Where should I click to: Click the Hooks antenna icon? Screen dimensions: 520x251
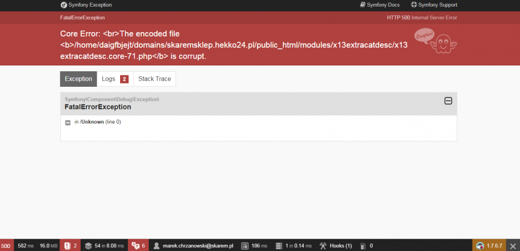[x=323, y=246]
